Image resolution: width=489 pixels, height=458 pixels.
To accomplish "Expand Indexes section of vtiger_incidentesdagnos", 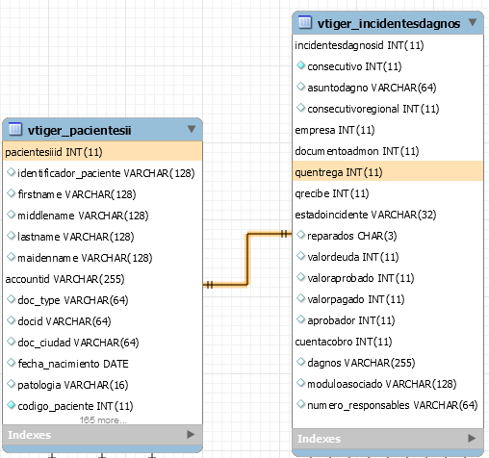I will (x=472, y=438).
